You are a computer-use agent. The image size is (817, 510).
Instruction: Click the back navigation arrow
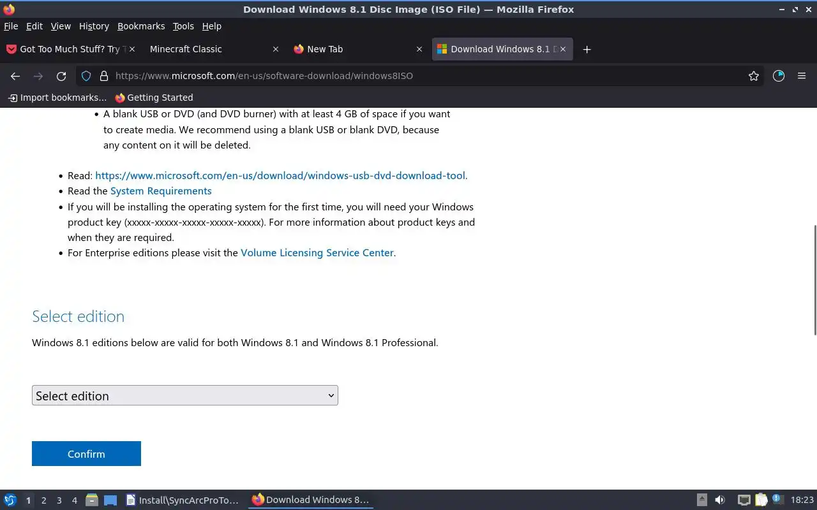coord(15,76)
